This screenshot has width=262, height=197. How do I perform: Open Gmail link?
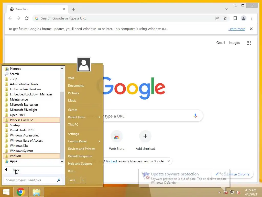[221, 43]
